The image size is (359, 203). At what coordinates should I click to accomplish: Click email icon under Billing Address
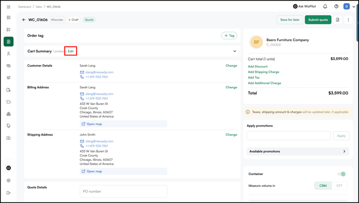(x=82, y=94)
